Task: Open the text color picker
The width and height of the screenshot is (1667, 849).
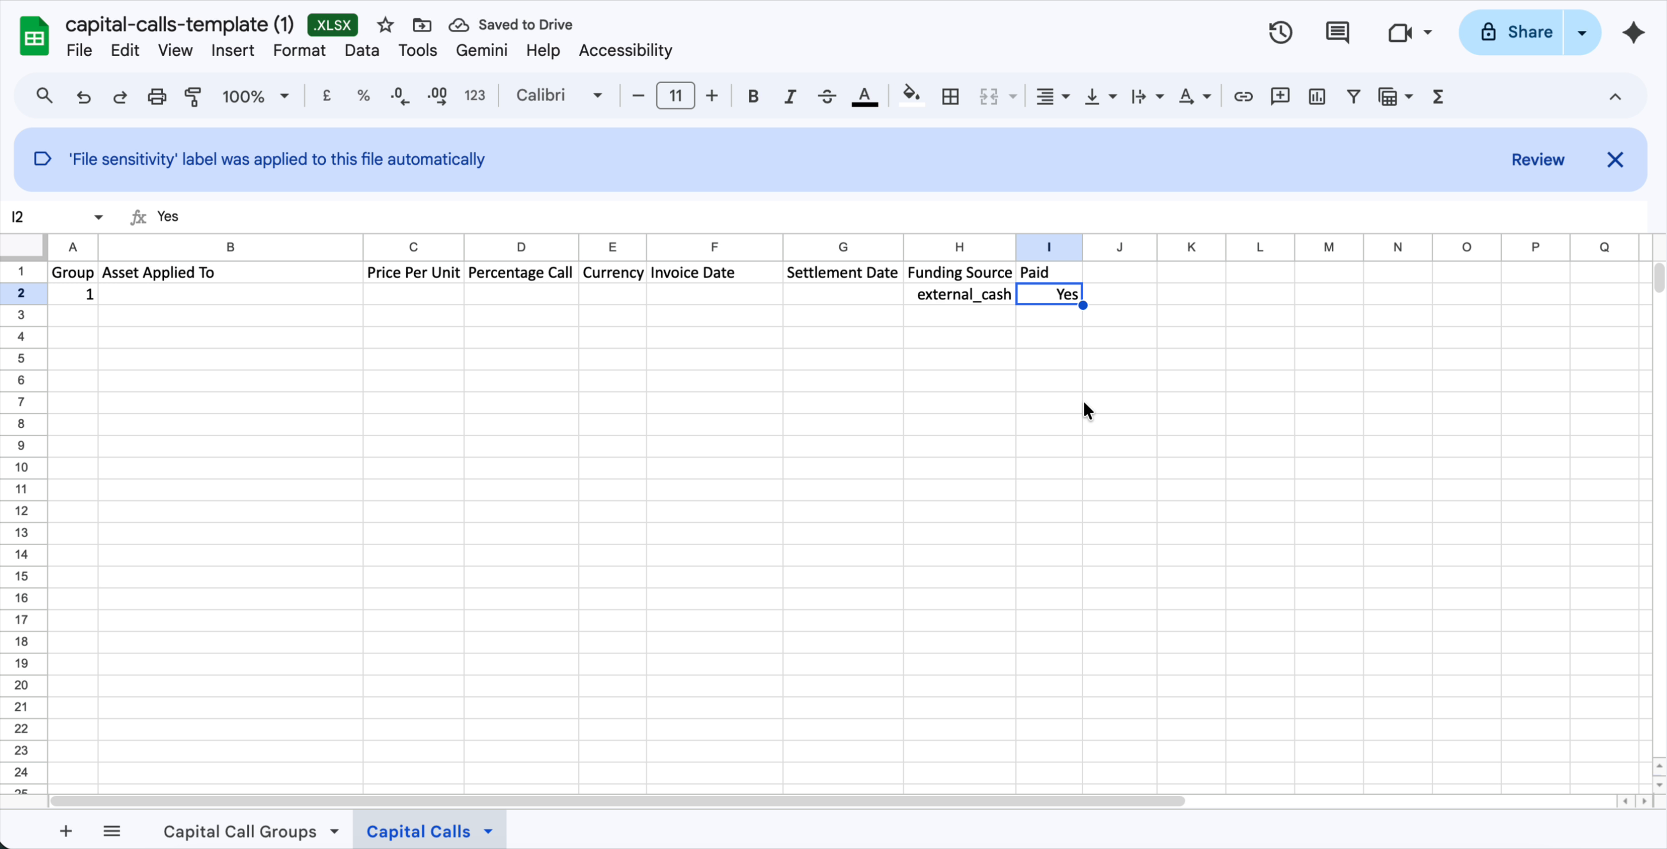Action: click(x=864, y=96)
